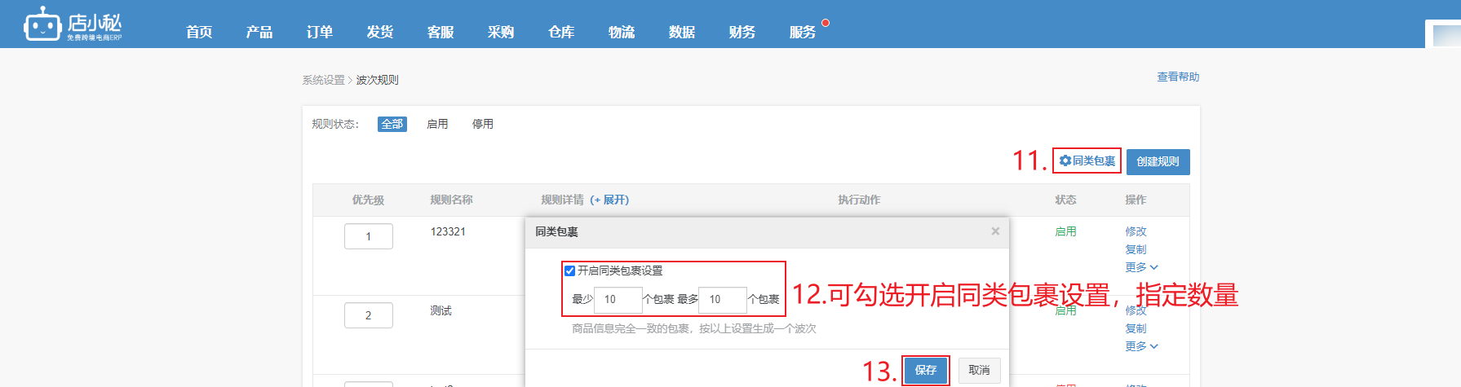The image size is (1461, 387).
Task: Select 启用 rule status filter
Action: pyautogui.click(x=437, y=124)
